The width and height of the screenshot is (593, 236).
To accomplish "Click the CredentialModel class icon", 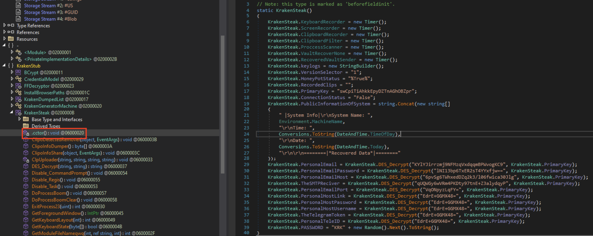I will [18, 79].
